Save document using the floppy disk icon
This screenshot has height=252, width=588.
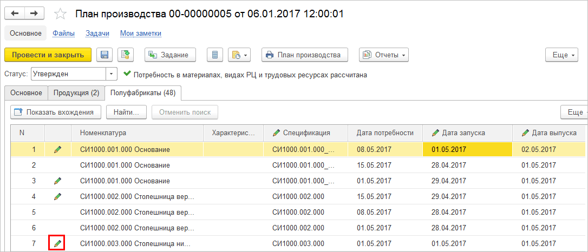tap(104, 55)
